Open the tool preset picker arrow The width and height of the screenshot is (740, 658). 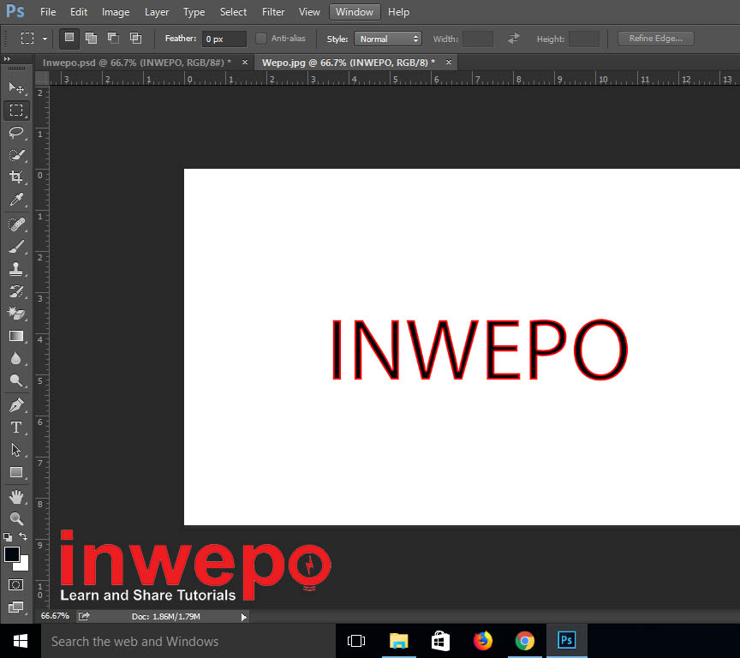45,39
